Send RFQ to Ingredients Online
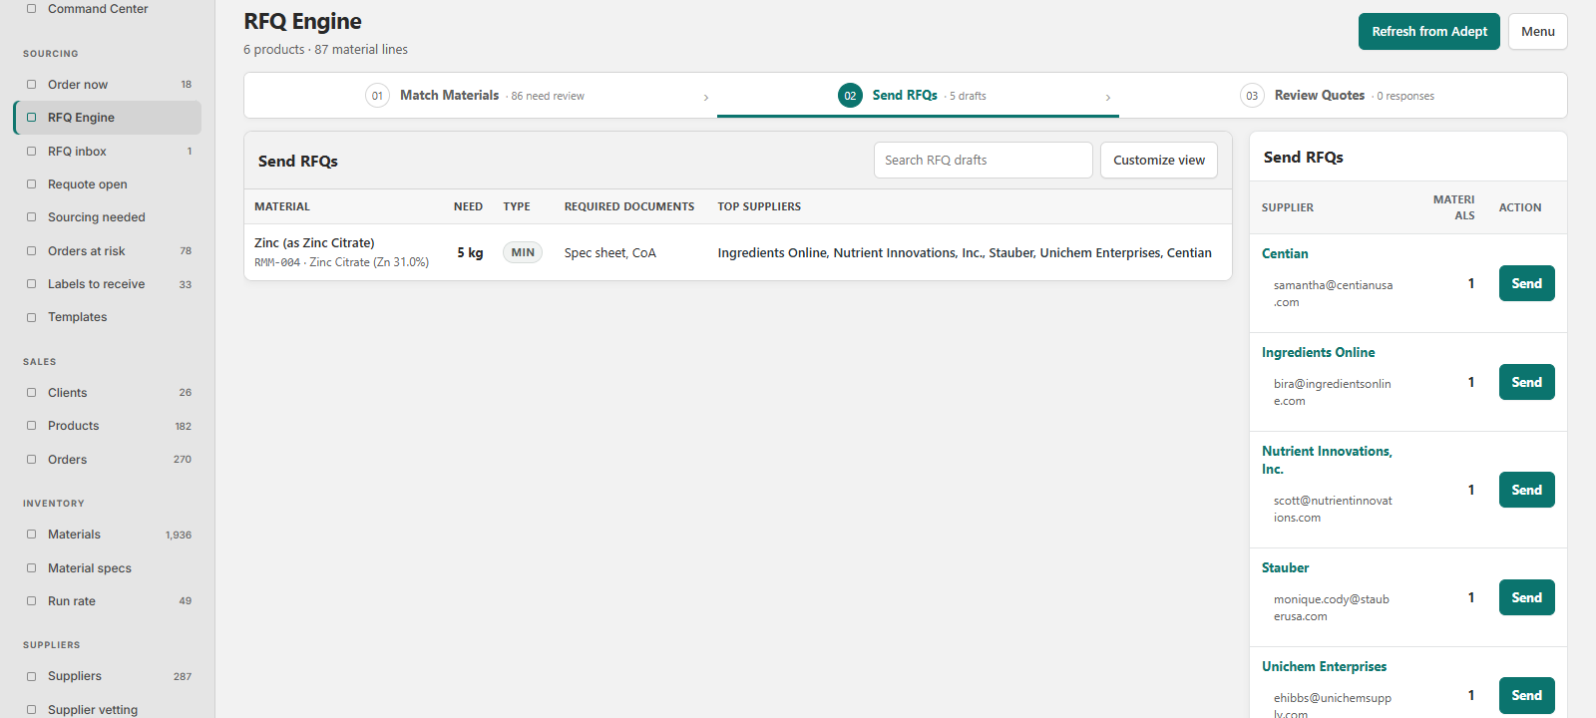This screenshot has width=1596, height=718. point(1527,382)
